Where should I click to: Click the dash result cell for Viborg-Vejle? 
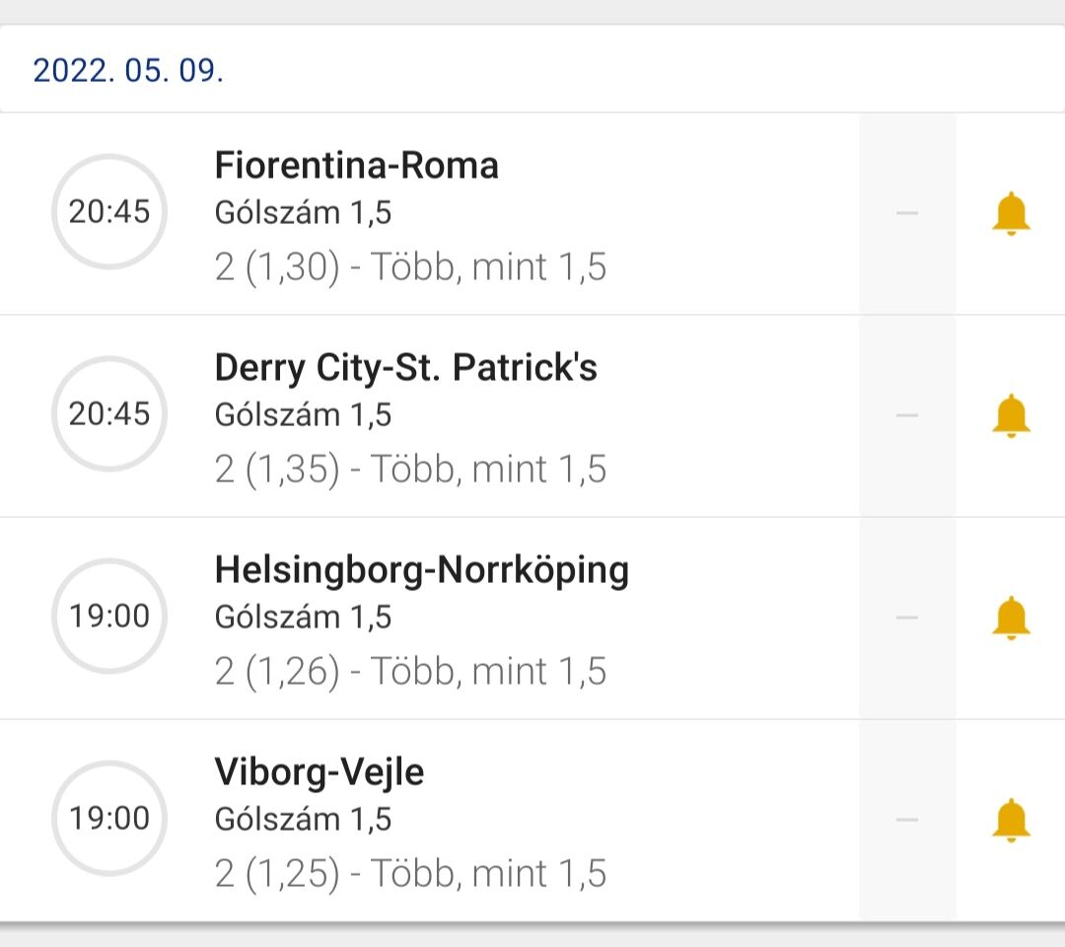tap(907, 820)
